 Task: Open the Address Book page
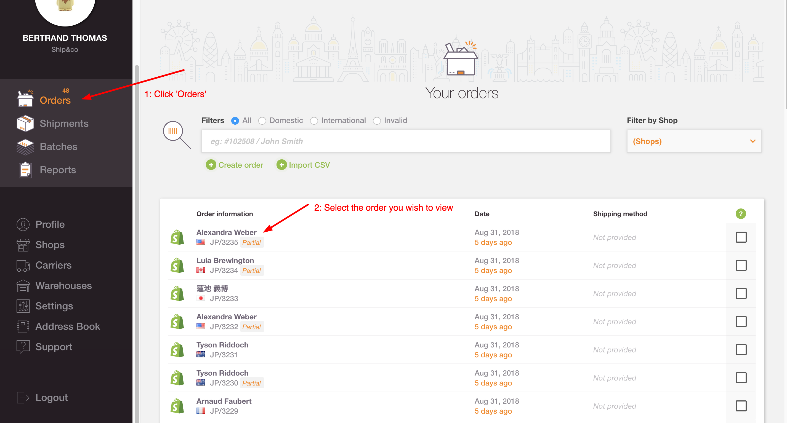coord(68,326)
